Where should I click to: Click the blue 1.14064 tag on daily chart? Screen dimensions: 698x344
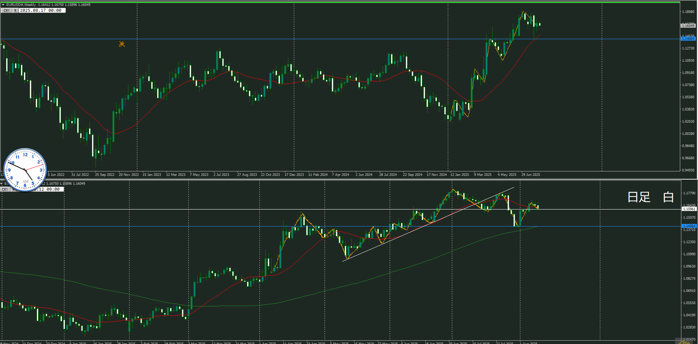[x=689, y=226]
